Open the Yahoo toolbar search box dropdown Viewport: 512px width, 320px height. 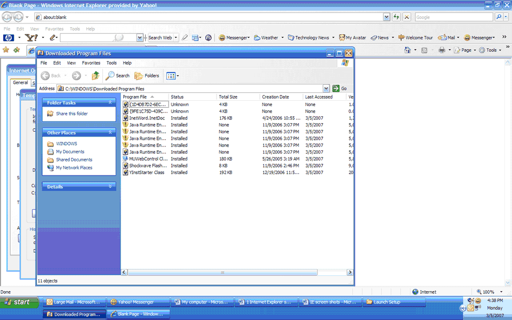(140, 37)
